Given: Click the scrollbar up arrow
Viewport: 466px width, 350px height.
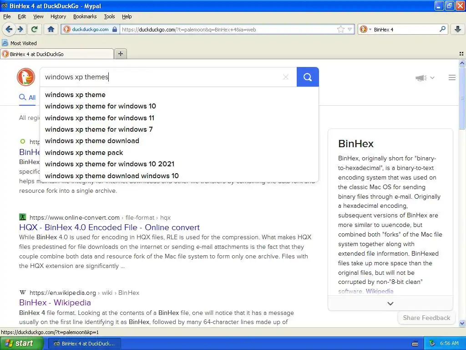Looking at the screenshot, I should [462, 63].
